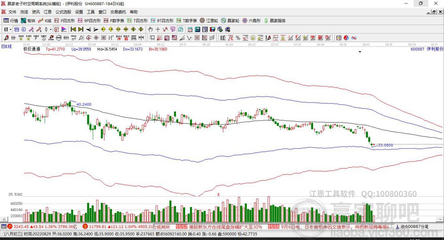Viewport: 444px width, 240px height.
Task: Open the 浏览 menu
Action: tap(24, 12)
